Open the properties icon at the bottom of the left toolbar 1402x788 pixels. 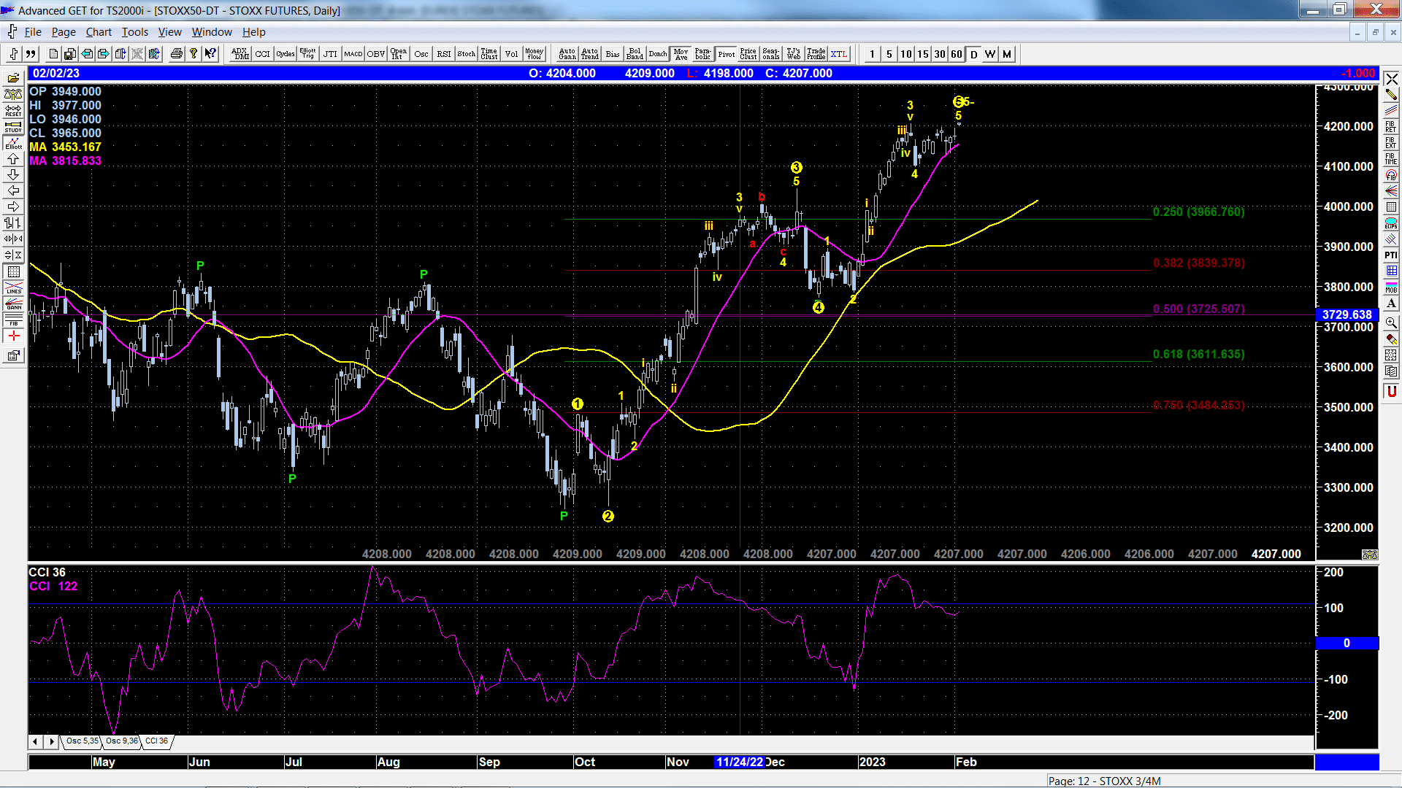click(x=13, y=355)
